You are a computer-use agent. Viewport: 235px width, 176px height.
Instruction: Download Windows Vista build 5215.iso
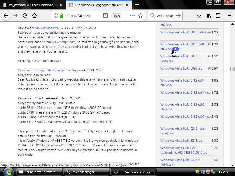[x=181, y=141]
